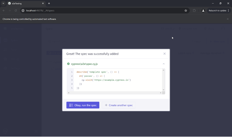Close the e2eTesting browser tab
232x137 pixels.
click(x=43, y=3)
